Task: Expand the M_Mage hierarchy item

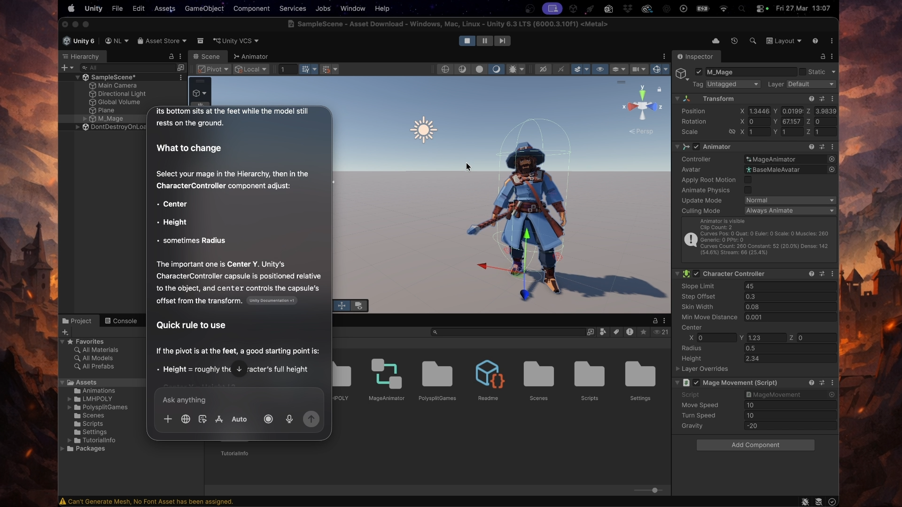Action: tap(85, 119)
